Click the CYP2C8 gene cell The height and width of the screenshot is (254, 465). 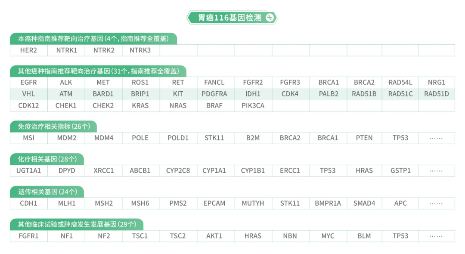pos(179,171)
